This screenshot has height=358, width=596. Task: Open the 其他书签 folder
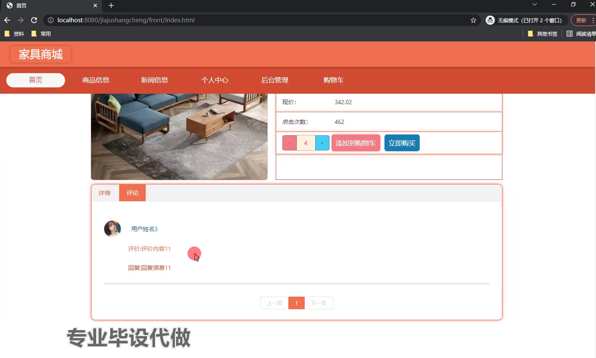click(543, 34)
